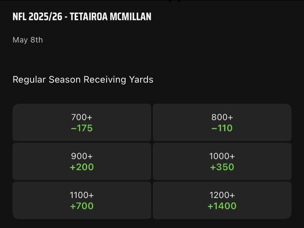The height and width of the screenshot is (228, 304).
Task: Tap the +350 odds value
Action: click(222, 167)
